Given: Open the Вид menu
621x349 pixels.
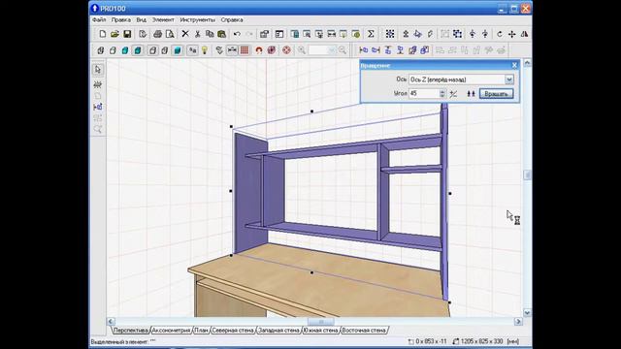Looking at the screenshot, I should tap(141, 19).
